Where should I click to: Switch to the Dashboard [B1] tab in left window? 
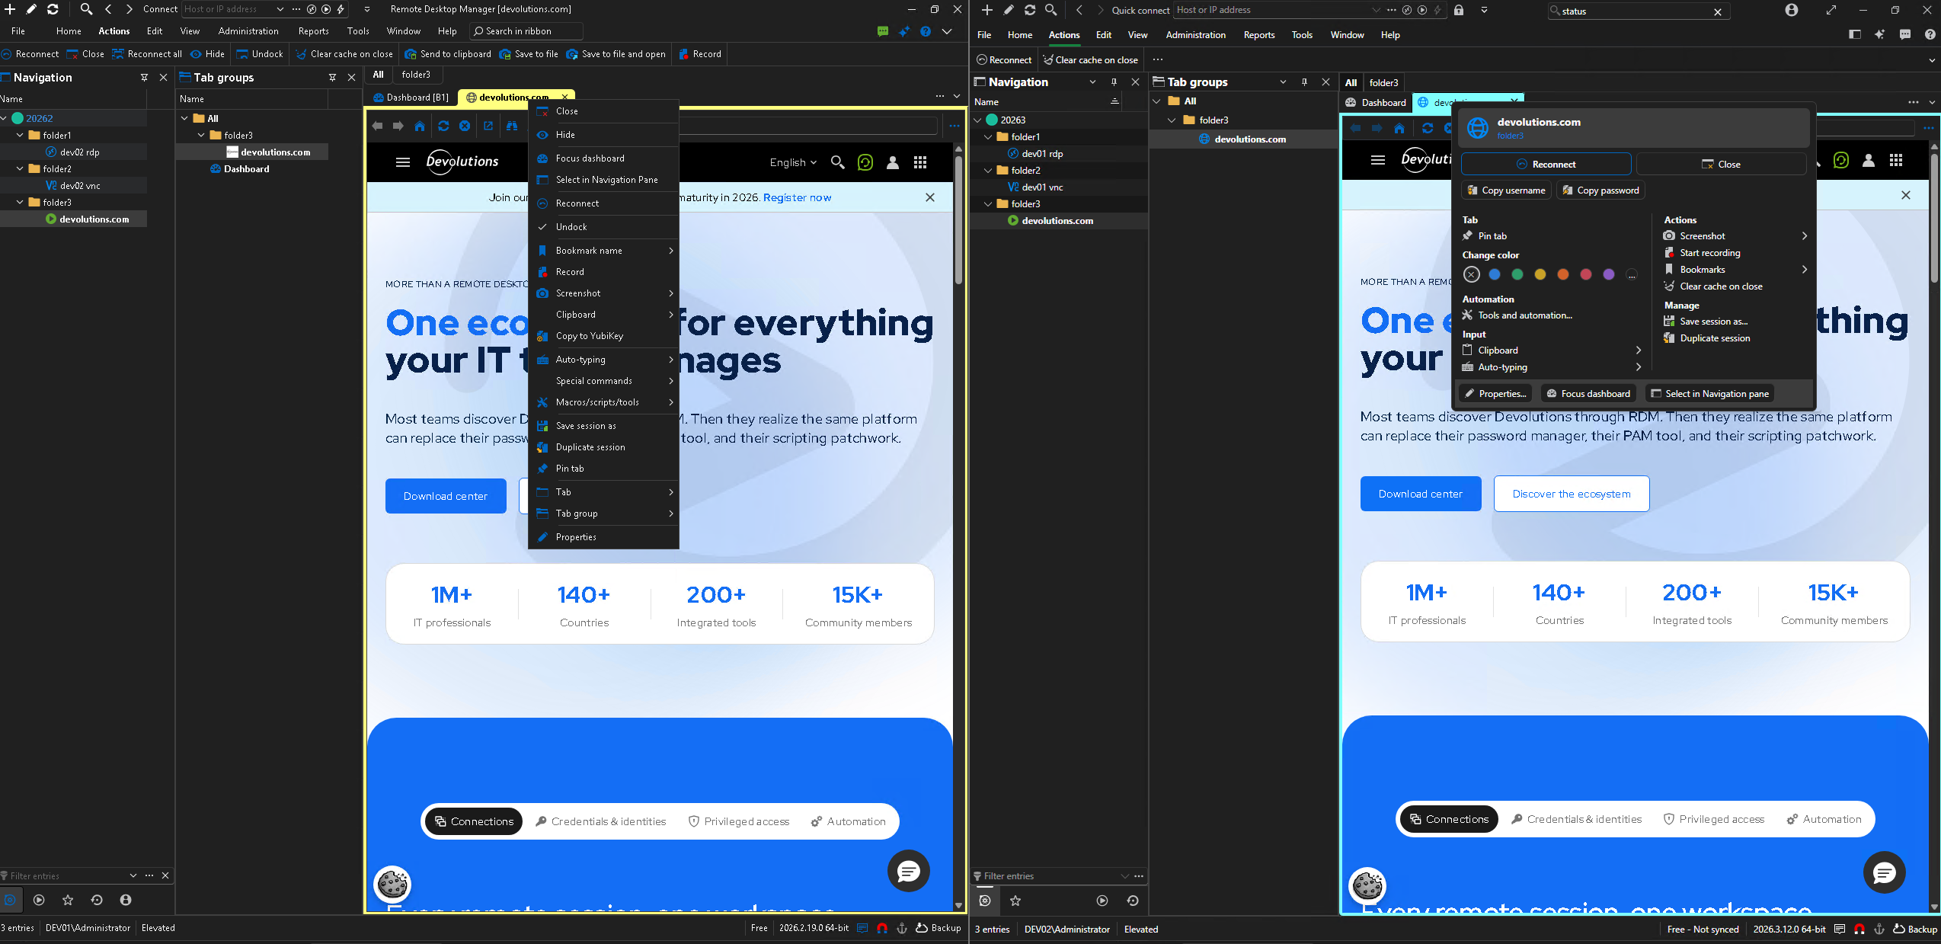[x=411, y=98]
